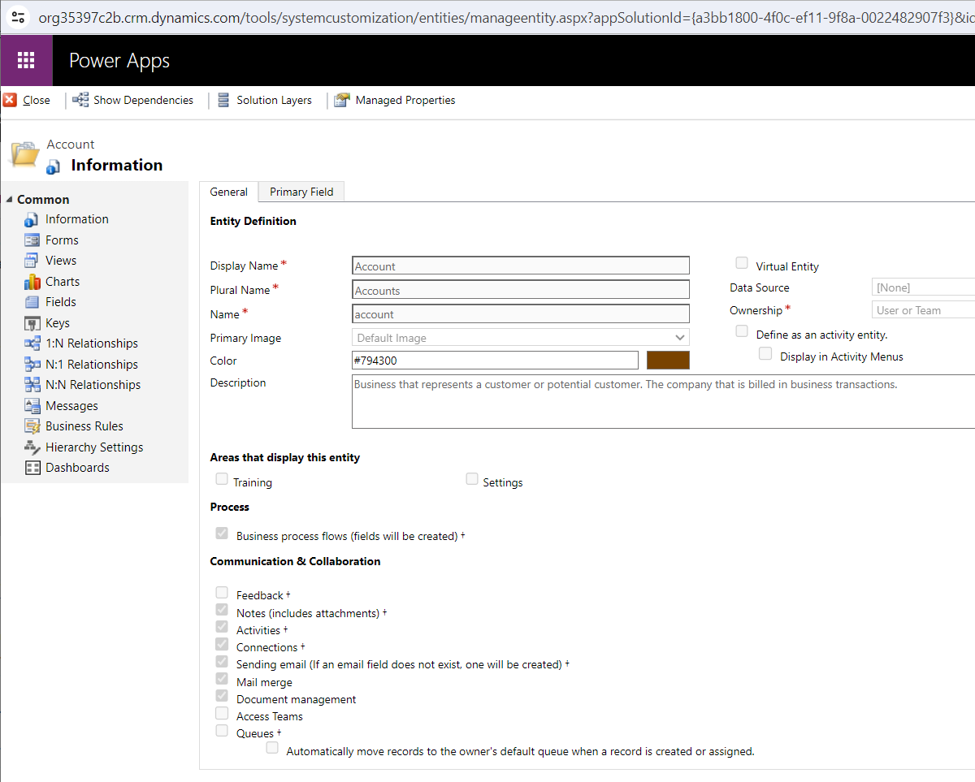Click the Messages icon in sidebar
Screen dimensions: 975x782
(x=32, y=406)
